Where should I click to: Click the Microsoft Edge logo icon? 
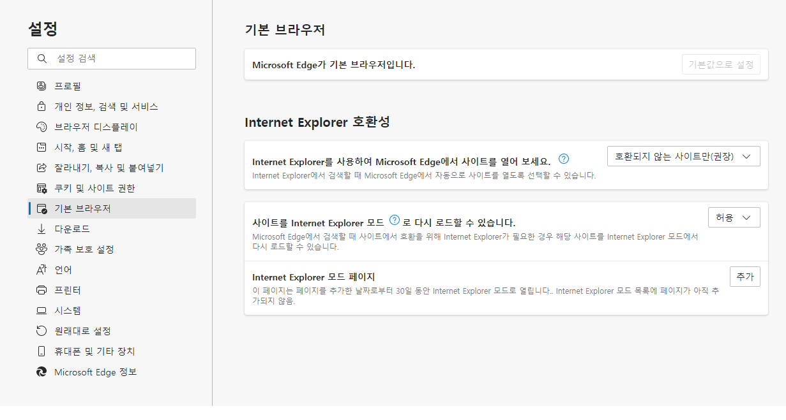point(42,372)
